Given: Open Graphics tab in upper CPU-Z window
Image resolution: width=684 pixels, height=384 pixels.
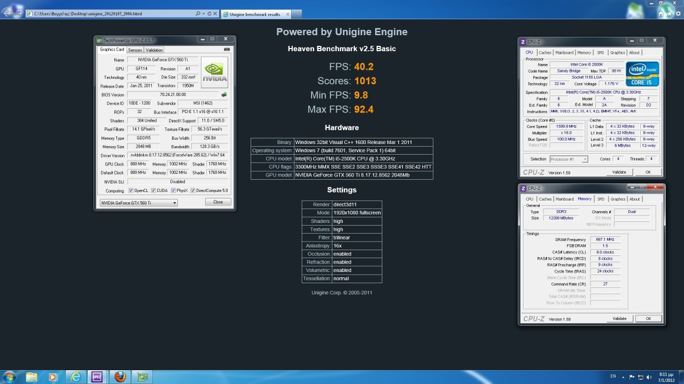Looking at the screenshot, I should pyautogui.click(x=618, y=53).
